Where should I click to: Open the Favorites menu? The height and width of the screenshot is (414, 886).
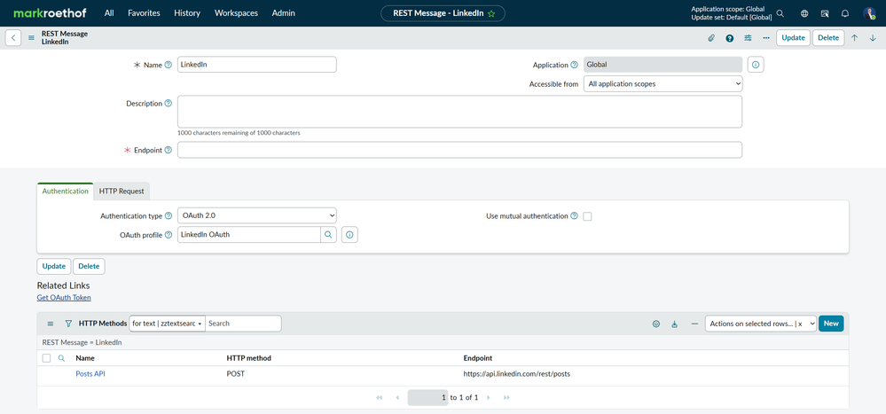tap(144, 13)
